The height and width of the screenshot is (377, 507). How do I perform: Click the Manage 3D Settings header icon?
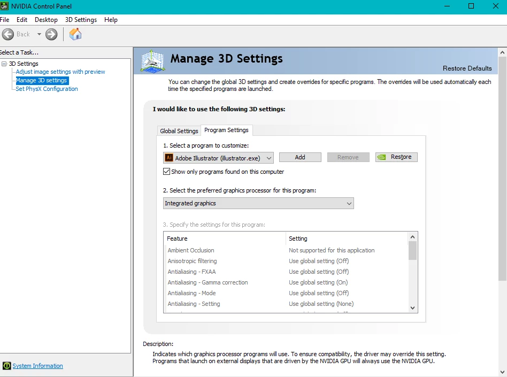(x=152, y=61)
